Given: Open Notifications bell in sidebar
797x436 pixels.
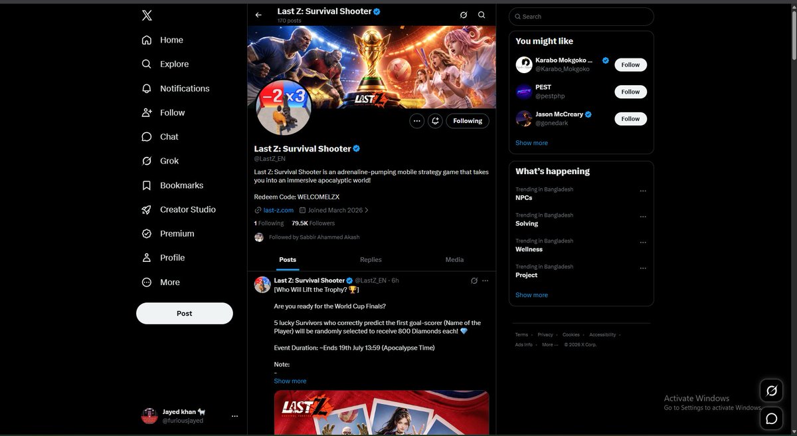Looking at the screenshot, I should click(147, 88).
